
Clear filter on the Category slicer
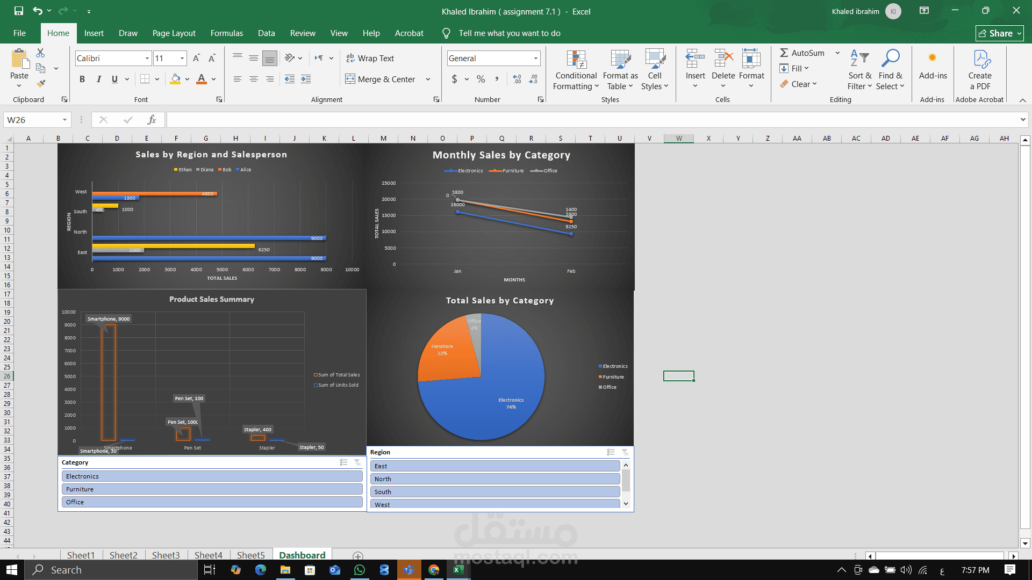tap(357, 462)
